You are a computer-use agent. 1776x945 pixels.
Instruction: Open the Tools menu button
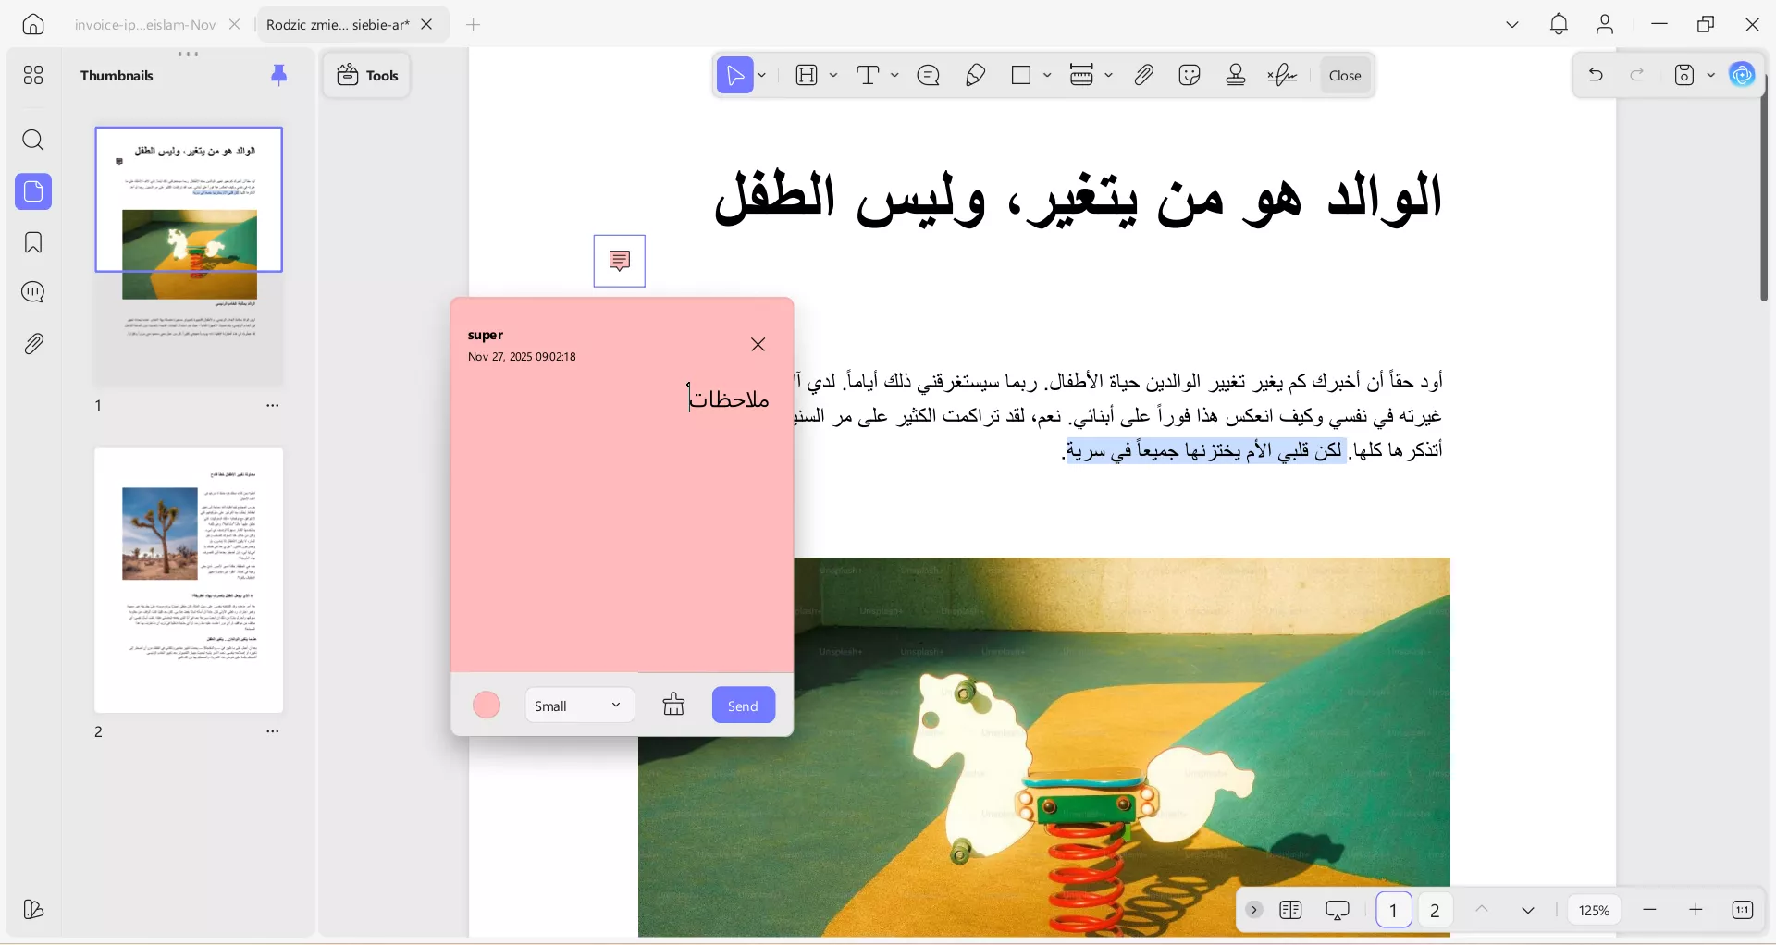click(367, 76)
